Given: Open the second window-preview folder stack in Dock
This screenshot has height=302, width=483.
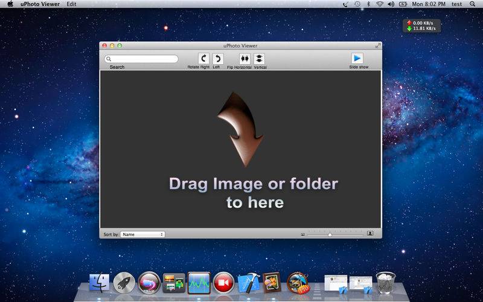Looking at the screenshot, I should [x=360, y=284].
